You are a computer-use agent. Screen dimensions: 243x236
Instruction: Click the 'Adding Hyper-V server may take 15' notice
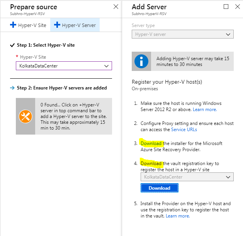(193, 61)
